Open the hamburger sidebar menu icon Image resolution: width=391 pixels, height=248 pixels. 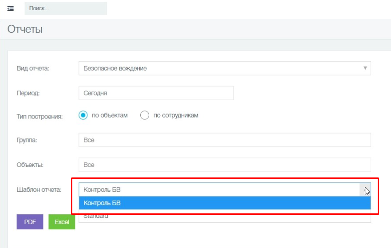pyautogui.click(x=11, y=8)
